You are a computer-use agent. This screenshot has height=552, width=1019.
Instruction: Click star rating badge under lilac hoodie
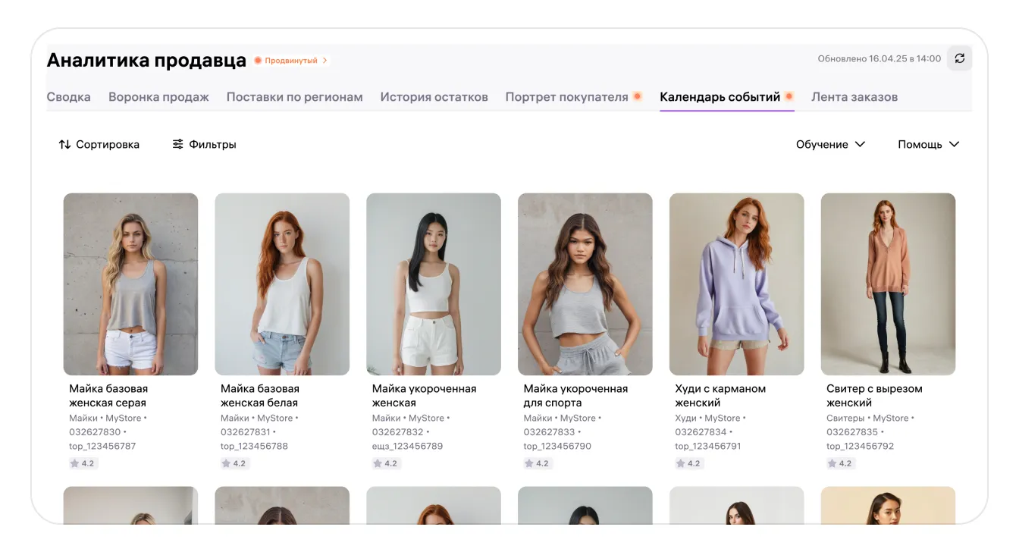(688, 463)
